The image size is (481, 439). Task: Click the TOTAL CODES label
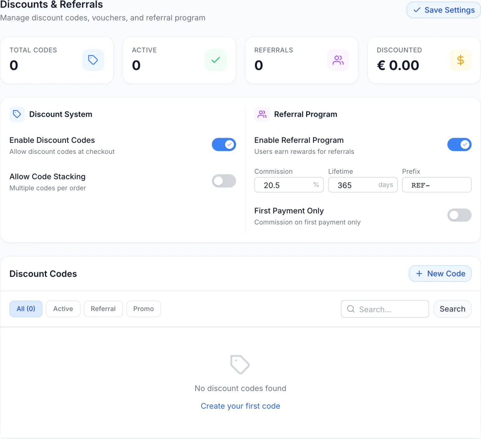tap(33, 50)
